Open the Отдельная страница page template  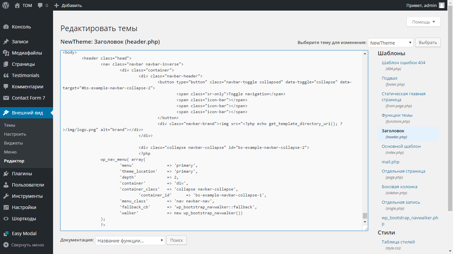point(403,171)
